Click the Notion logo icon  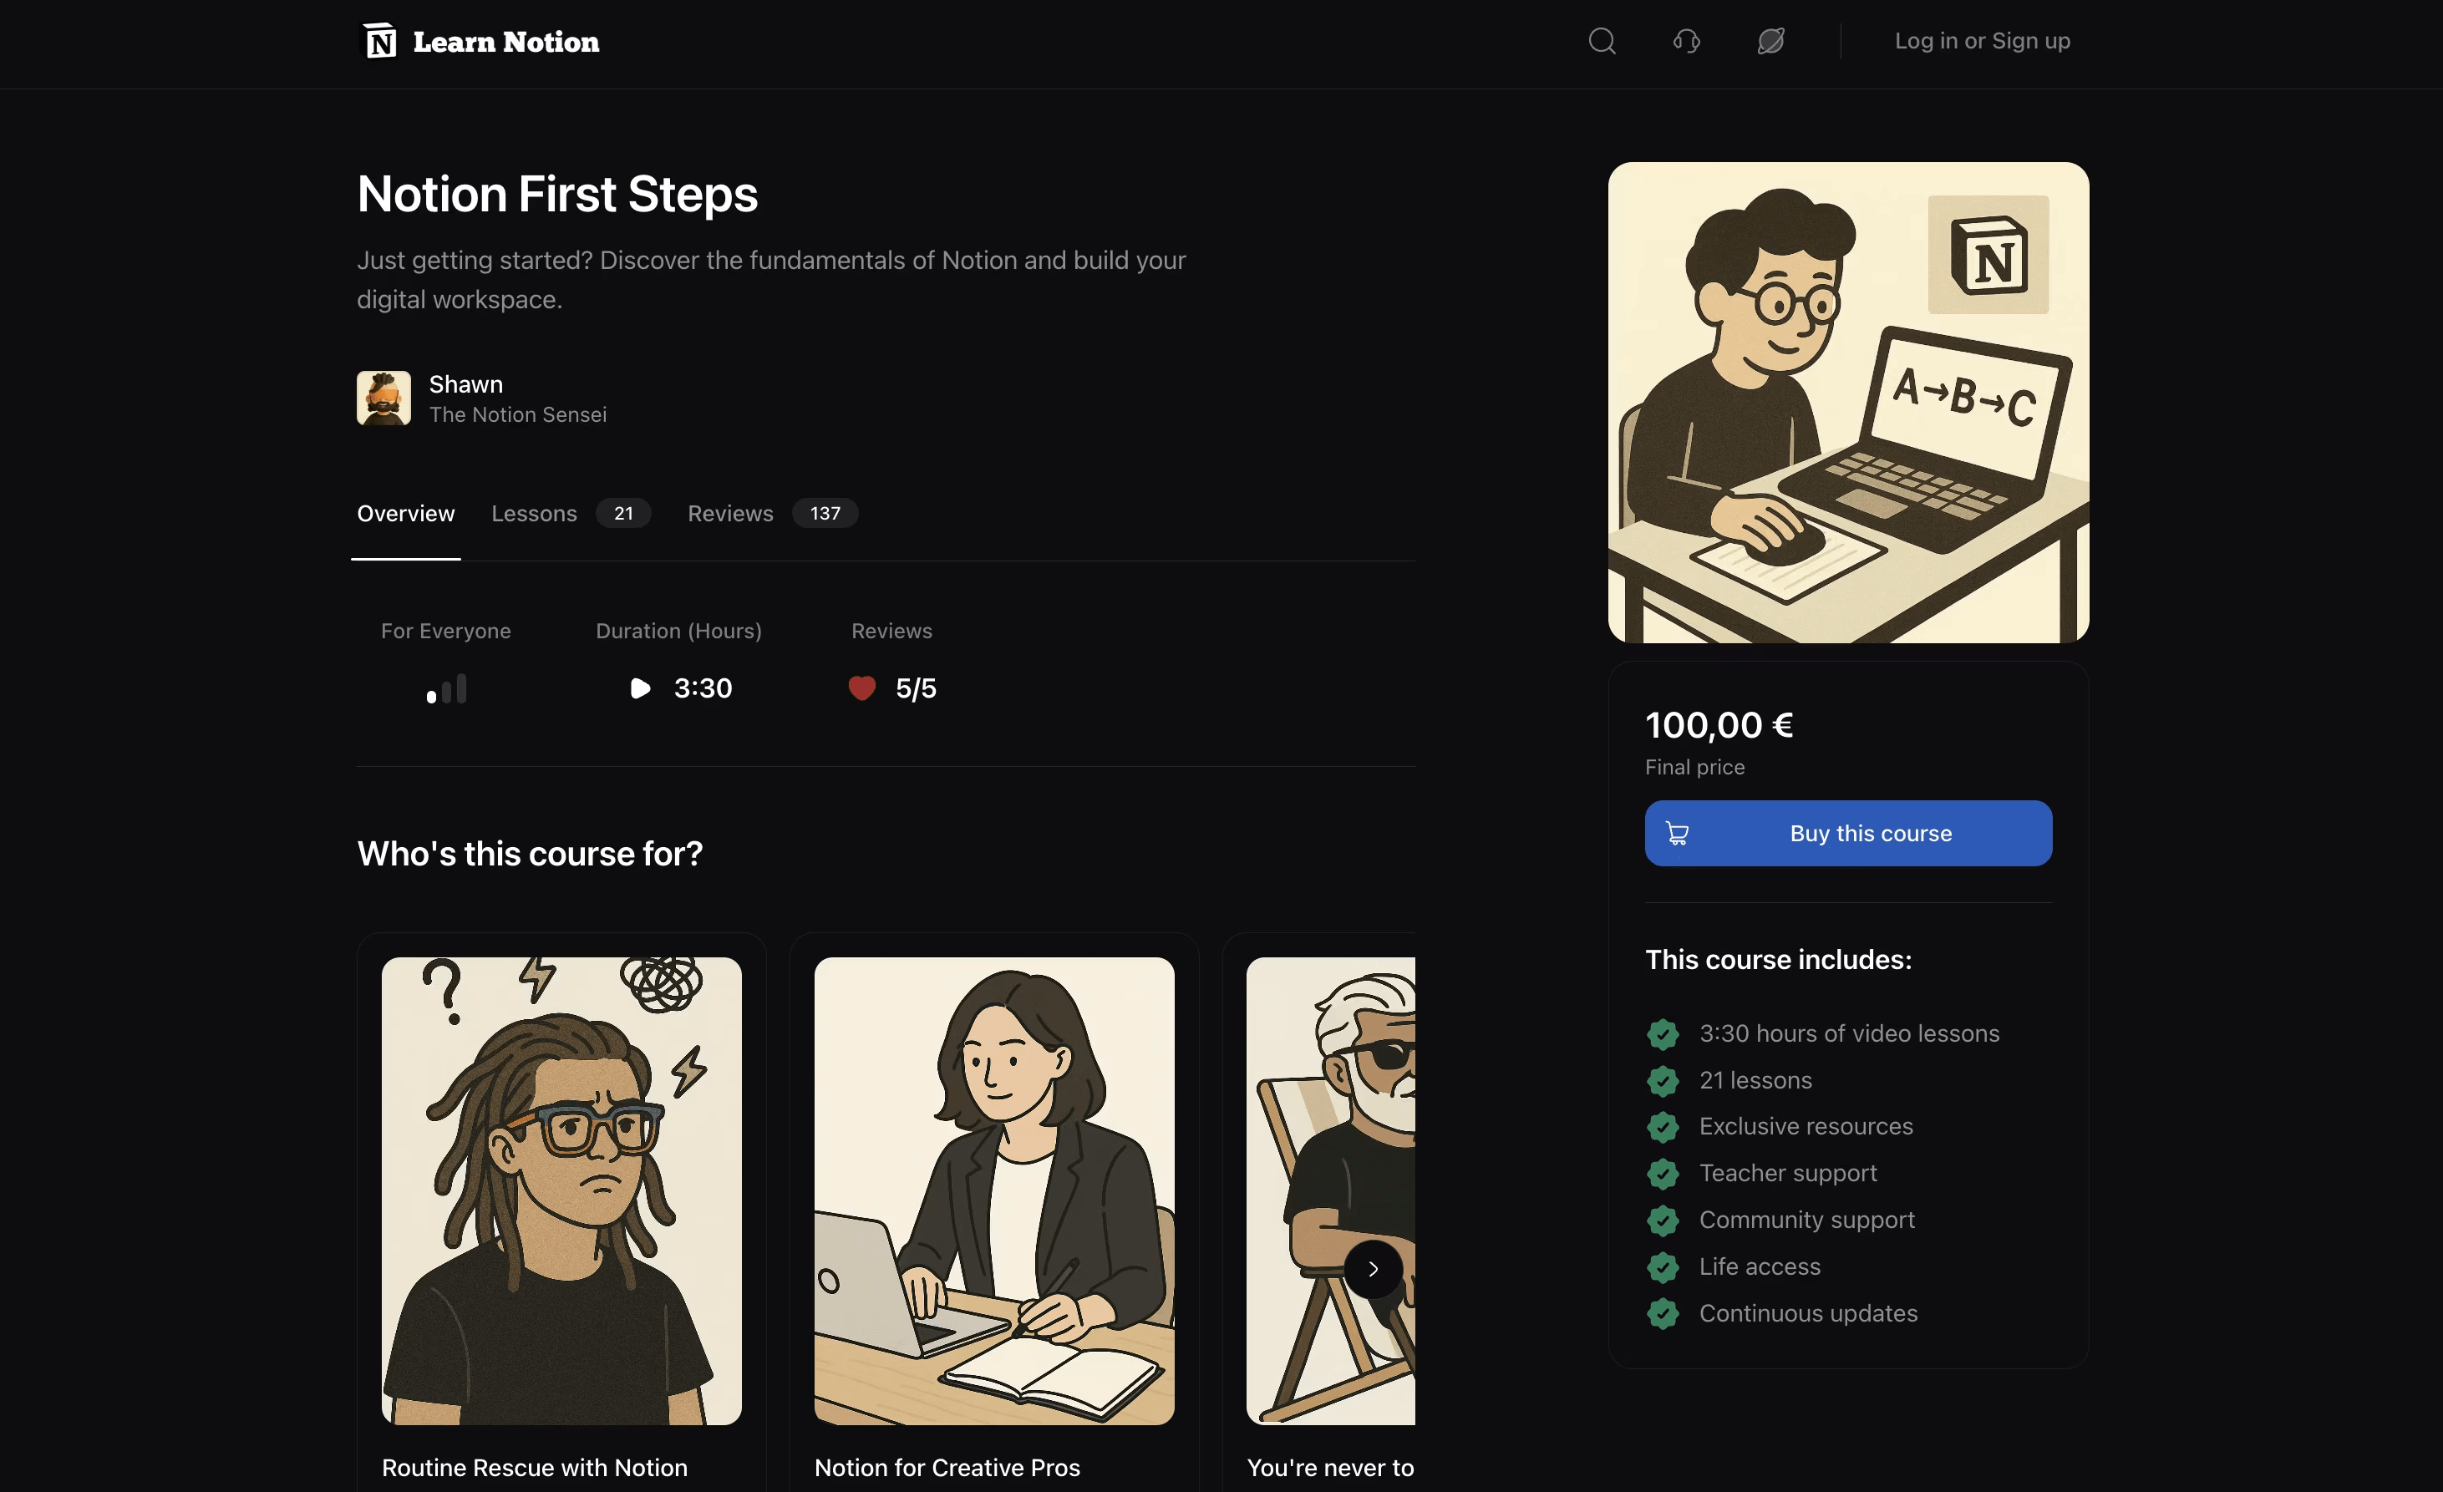click(x=380, y=42)
